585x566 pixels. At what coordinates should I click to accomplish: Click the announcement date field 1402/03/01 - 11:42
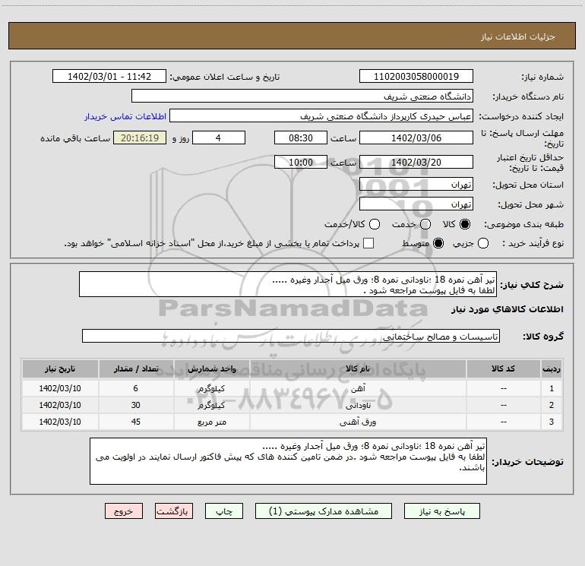pyautogui.click(x=109, y=77)
